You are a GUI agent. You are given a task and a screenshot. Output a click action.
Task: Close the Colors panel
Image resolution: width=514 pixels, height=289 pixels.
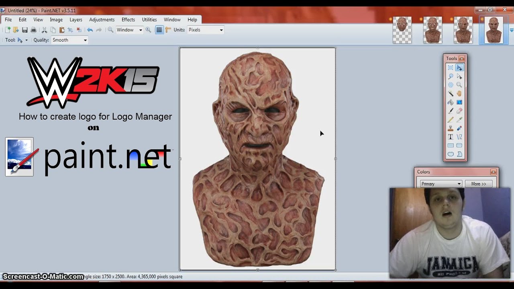pos(493,172)
